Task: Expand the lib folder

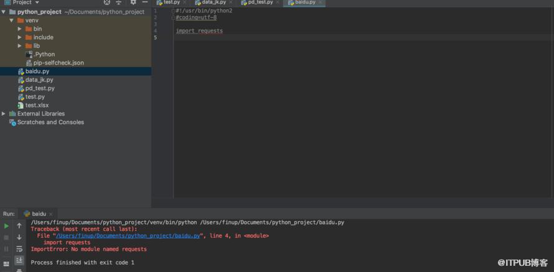Action: (x=20, y=46)
